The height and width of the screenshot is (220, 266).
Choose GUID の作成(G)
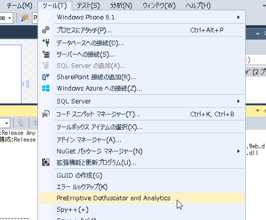[x=142, y=175]
